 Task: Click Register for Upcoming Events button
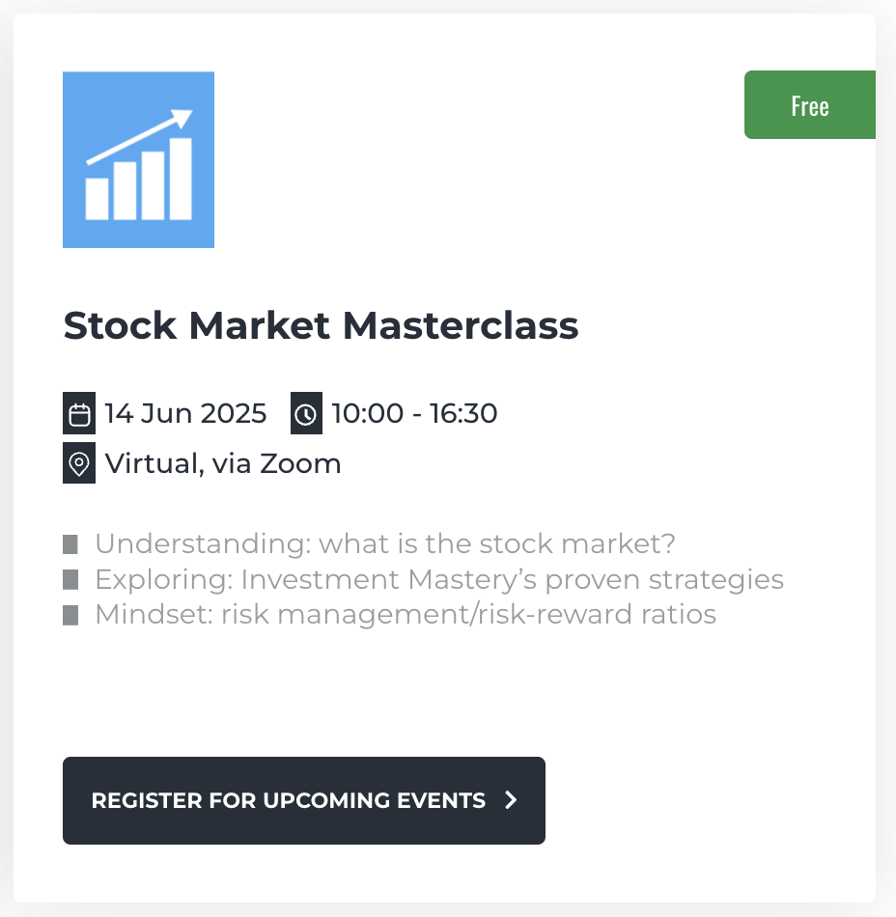(304, 800)
